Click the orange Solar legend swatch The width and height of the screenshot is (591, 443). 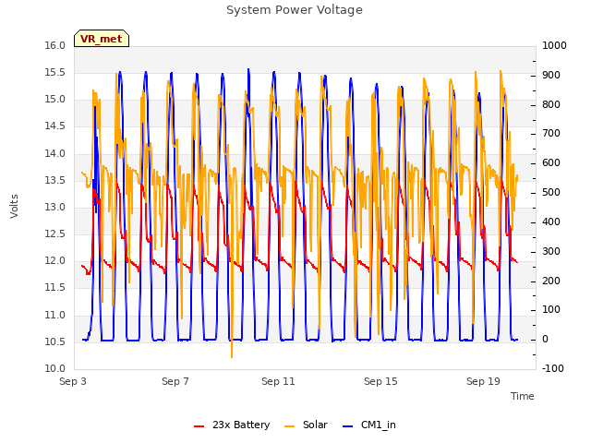click(x=289, y=426)
